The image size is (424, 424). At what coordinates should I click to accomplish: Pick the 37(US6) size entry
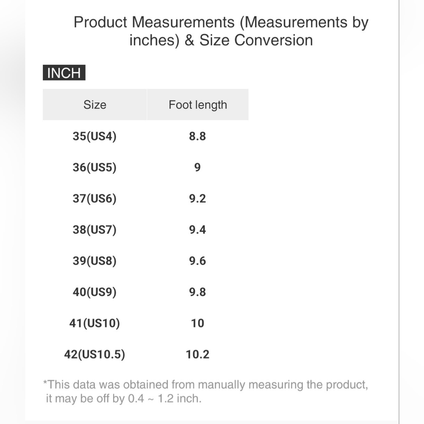[x=94, y=198]
